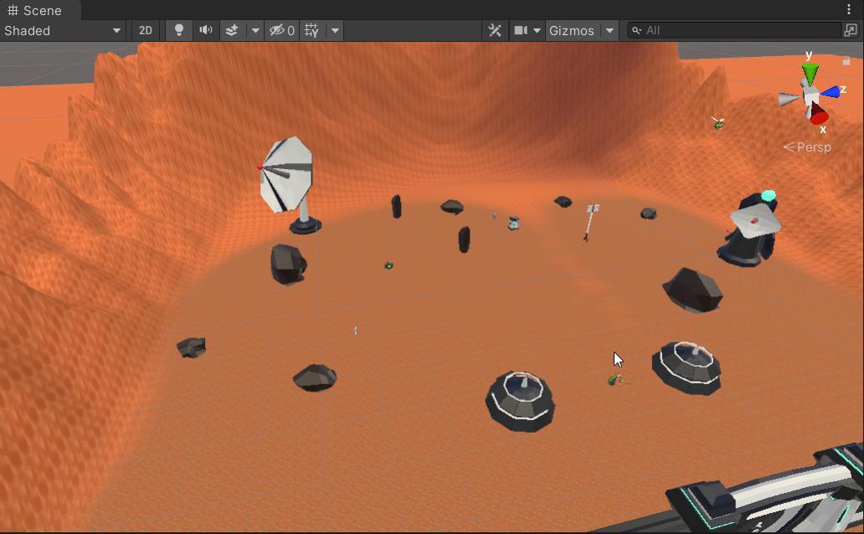Screen dimensions: 864x534
Task: Open the Gizmos dropdown arrow
Action: click(x=610, y=30)
